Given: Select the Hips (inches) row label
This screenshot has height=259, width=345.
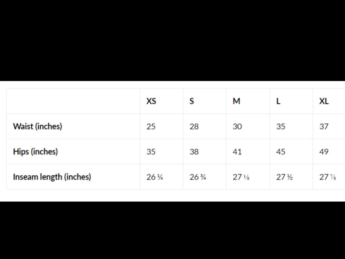Looking at the screenshot, I should pos(35,152).
